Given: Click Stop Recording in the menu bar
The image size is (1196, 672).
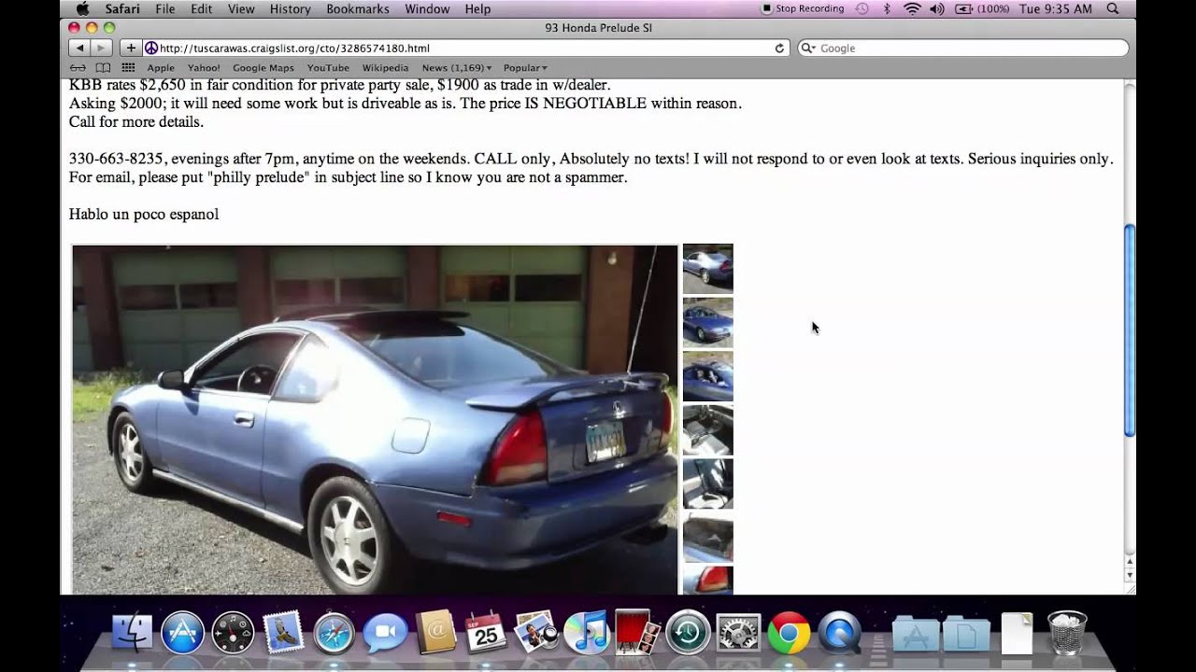Looking at the screenshot, I should pyautogui.click(x=803, y=8).
